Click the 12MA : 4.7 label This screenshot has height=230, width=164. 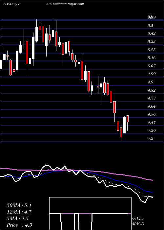(19, 212)
